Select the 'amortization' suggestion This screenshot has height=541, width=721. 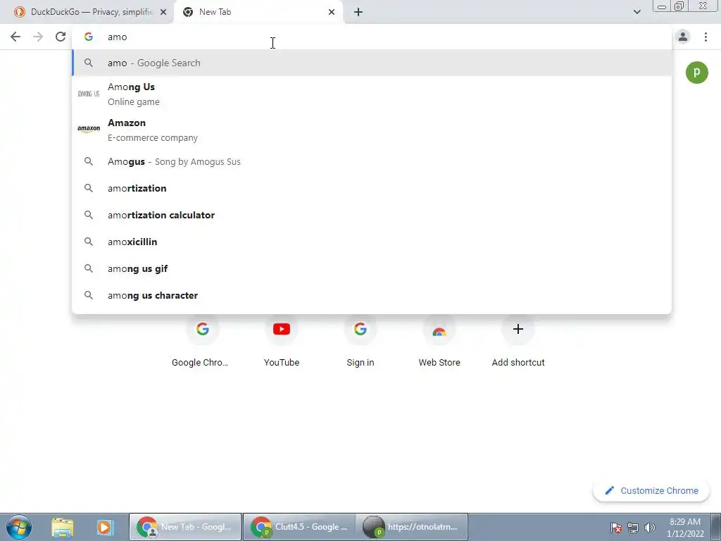[372, 188]
